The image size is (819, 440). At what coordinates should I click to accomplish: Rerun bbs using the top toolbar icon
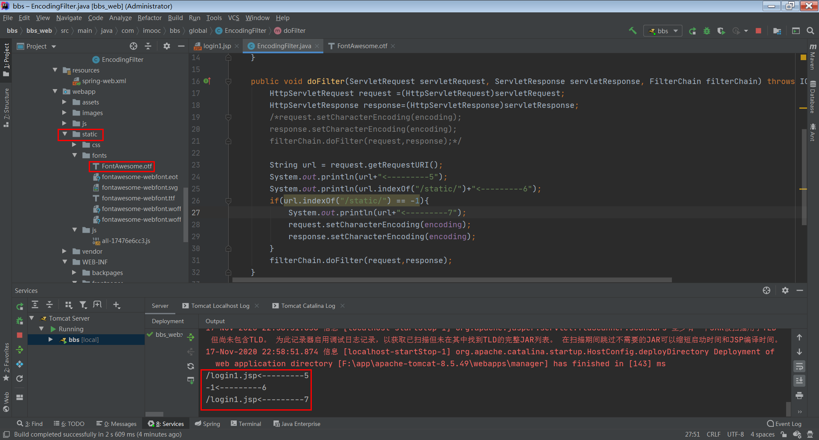(x=693, y=31)
